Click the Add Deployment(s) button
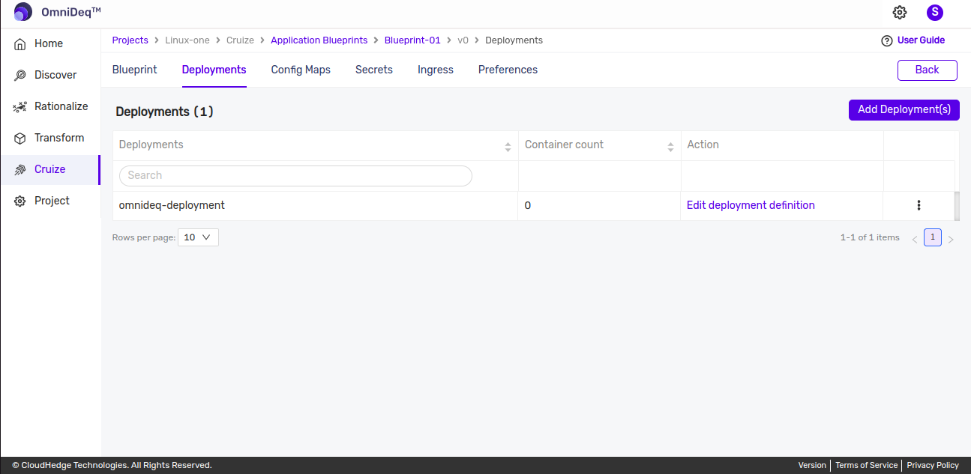 click(x=904, y=109)
